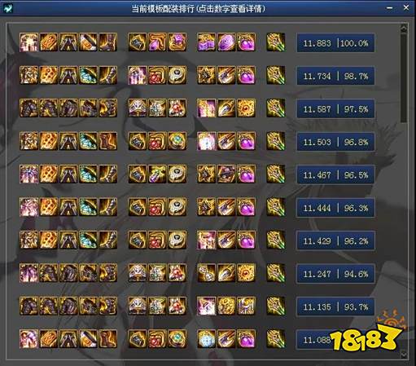Open details for the 11.734 | 98.7% score
Viewport: 416px width, 366px height.
[335, 76]
